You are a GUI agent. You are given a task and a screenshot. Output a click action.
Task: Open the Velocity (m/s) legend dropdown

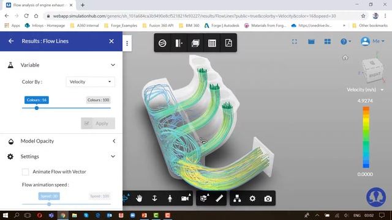[382, 90]
